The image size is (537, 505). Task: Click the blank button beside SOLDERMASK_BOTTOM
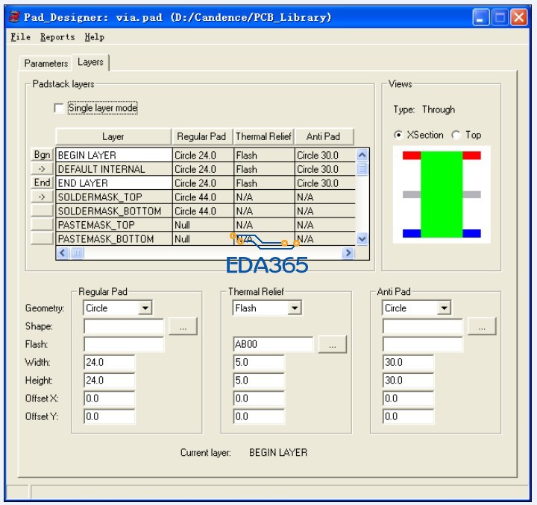click(42, 211)
